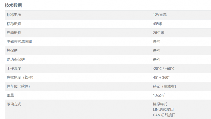
Task: Click the LIN 总线接口 entry
Action: coord(163,110)
